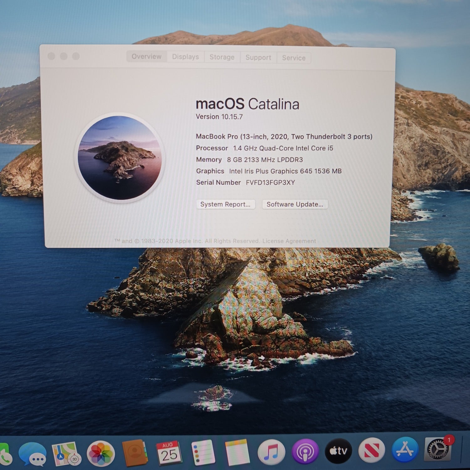This screenshot has width=470, height=470.
Task: Click the MacBook Pro (13-inch, 2020) model line
Action: (x=284, y=137)
